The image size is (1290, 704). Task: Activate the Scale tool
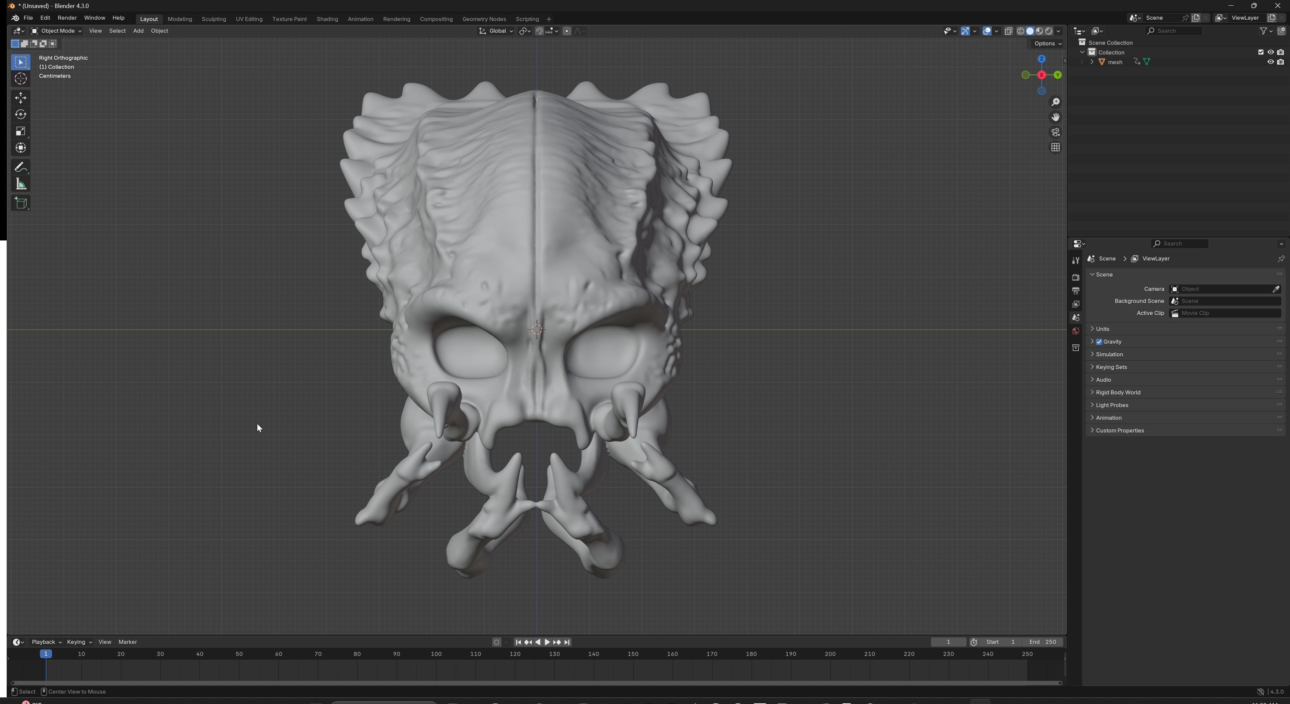tap(20, 131)
